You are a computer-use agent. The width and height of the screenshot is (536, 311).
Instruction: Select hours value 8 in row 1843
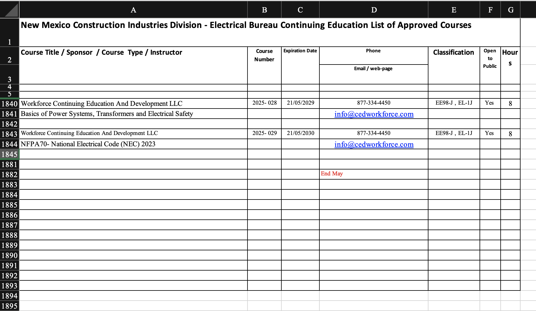pyautogui.click(x=510, y=134)
